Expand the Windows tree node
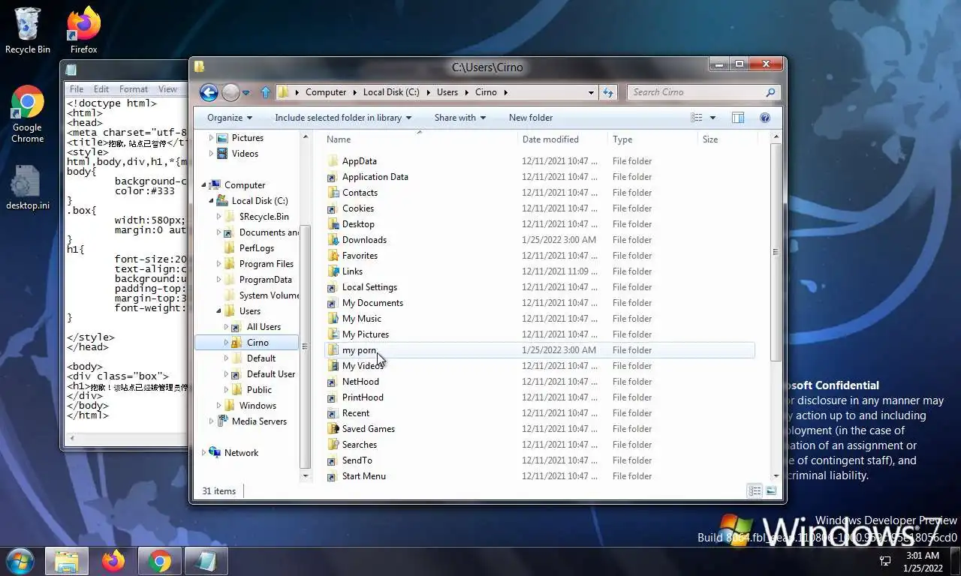Viewport: 961px width, 576px height. [218, 406]
